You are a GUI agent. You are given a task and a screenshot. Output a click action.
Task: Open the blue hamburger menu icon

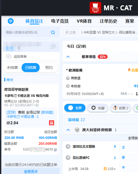[x=11, y=21]
